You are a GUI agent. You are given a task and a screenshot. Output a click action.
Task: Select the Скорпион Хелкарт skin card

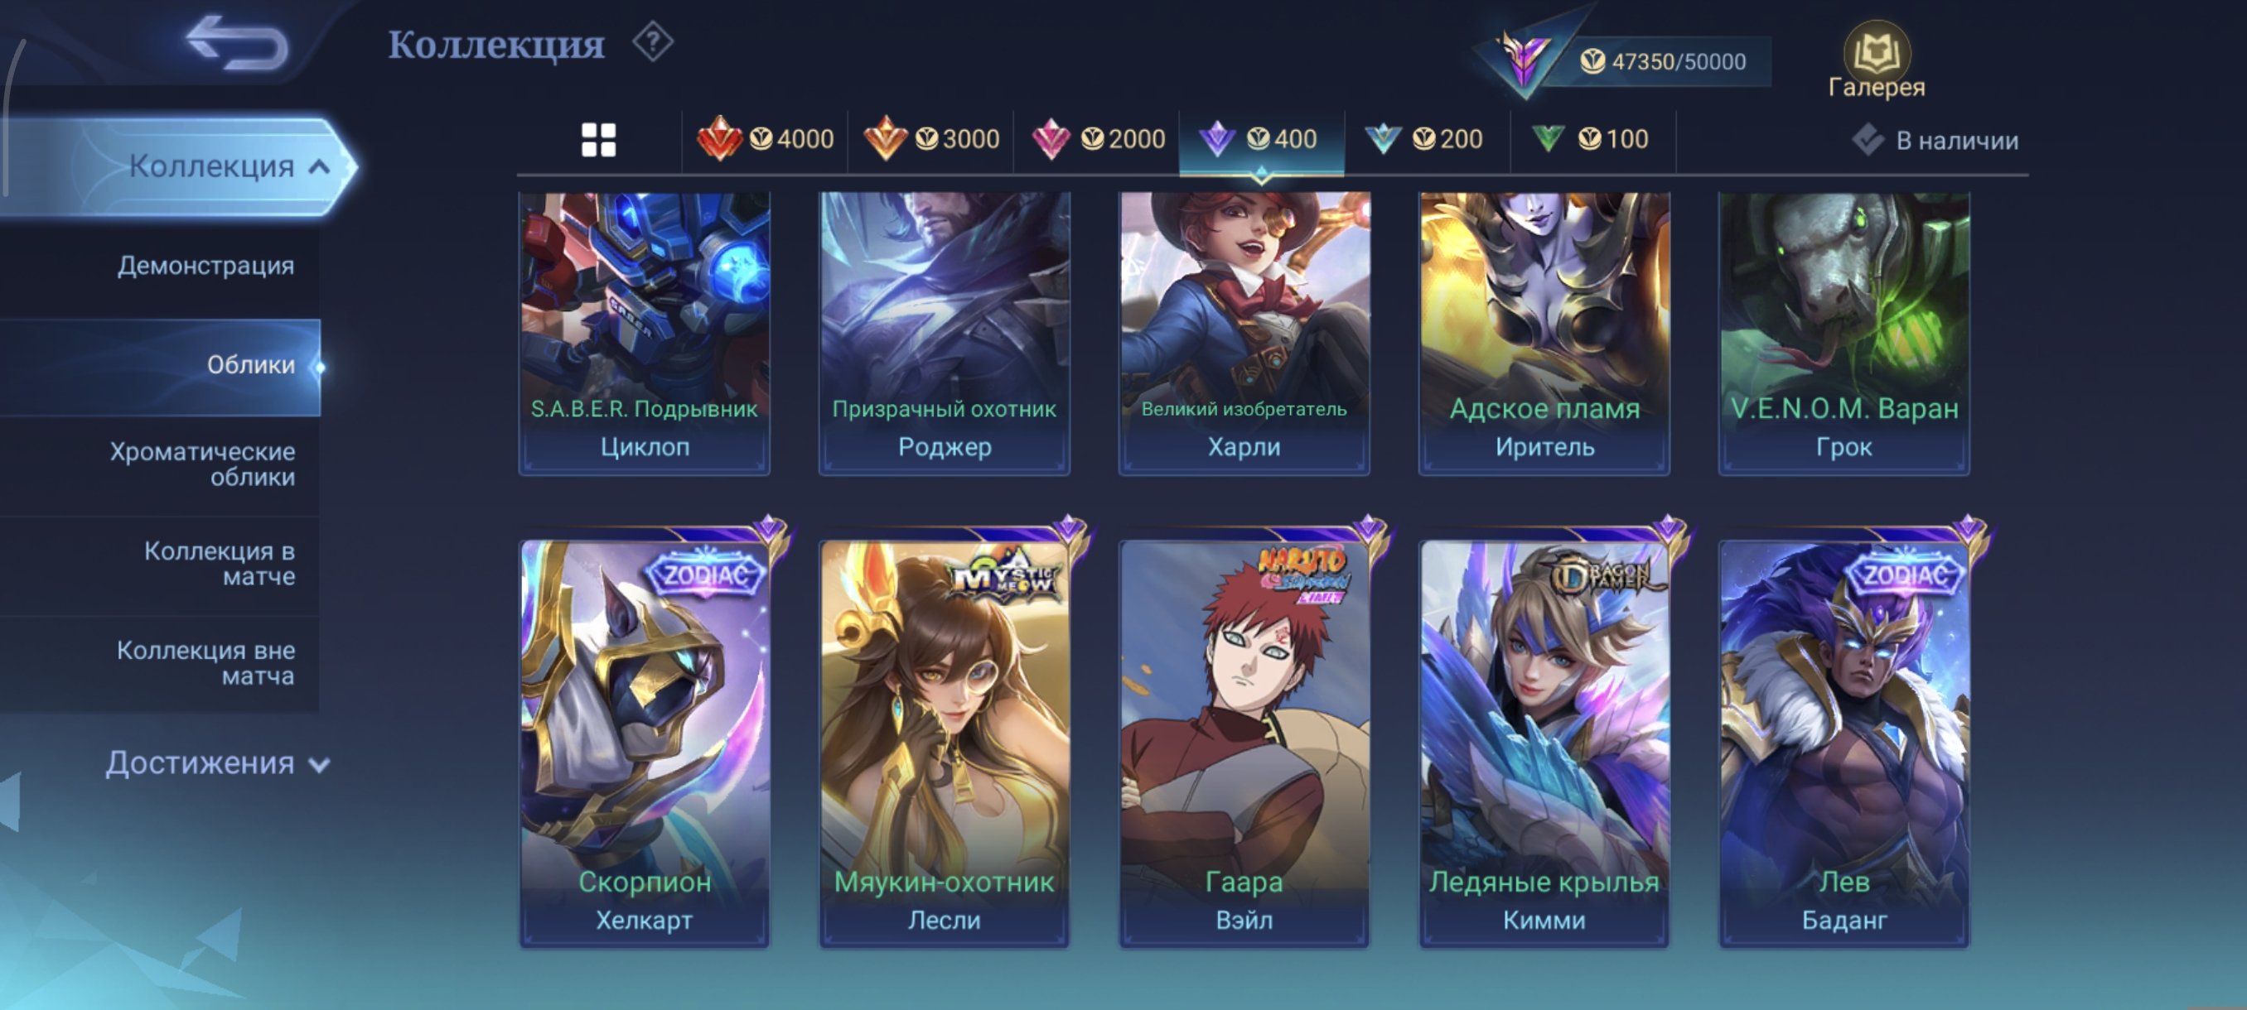(645, 741)
